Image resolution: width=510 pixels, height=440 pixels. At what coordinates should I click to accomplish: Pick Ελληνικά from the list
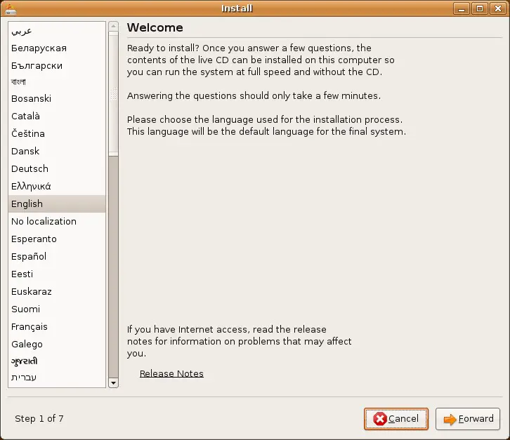(57, 186)
